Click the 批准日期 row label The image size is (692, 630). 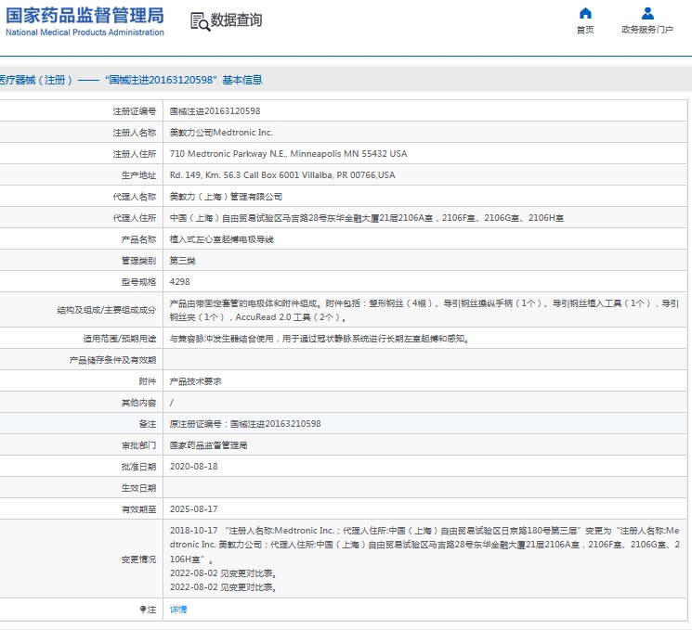[x=138, y=467]
